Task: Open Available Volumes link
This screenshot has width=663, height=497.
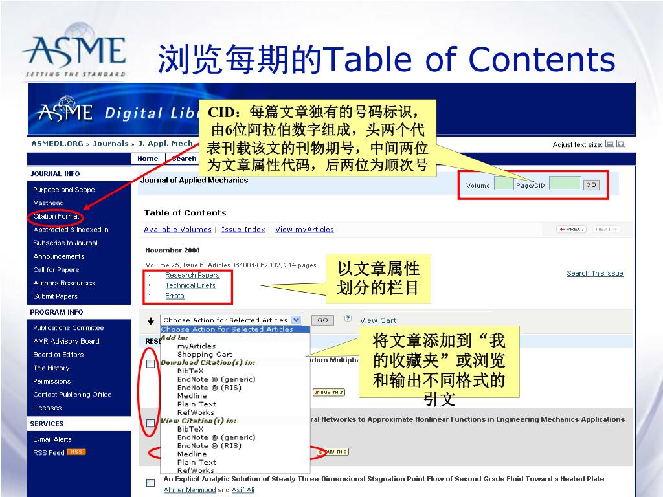Action: [177, 230]
